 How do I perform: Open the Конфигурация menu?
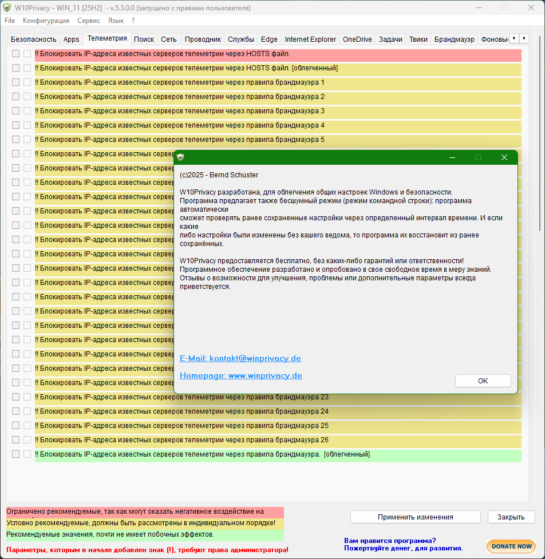tap(46, 21)
